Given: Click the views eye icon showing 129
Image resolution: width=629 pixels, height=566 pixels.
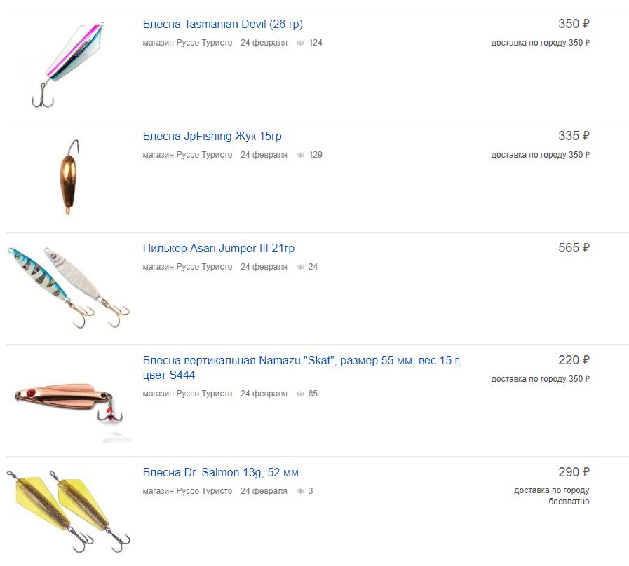Looking at the screenshot, I should tap(300, 155).
